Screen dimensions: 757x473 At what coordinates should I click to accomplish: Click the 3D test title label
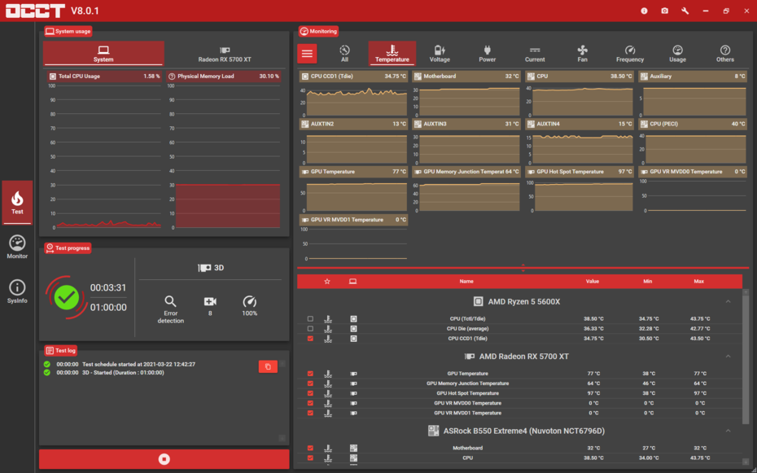tap(211, 268)
